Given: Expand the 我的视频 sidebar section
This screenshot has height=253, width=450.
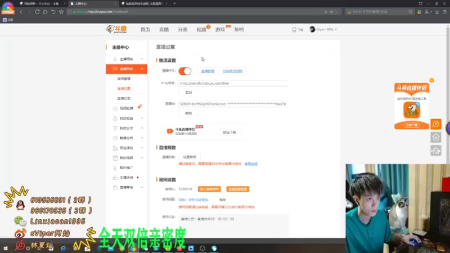Looking at the screenshot, I should [142, 158].
